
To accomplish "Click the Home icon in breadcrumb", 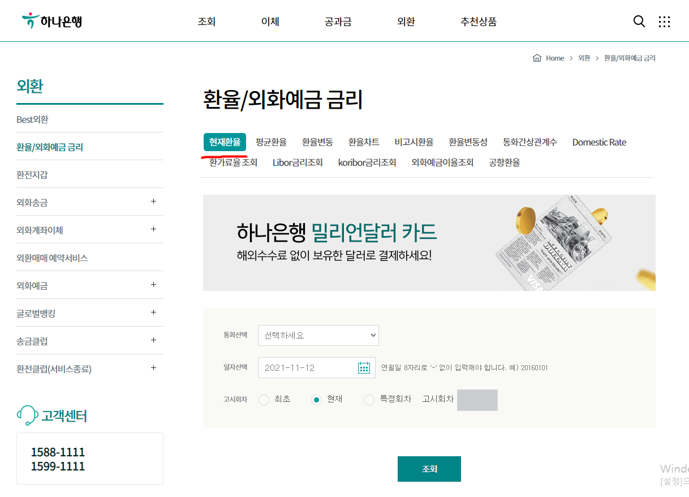I will coord(537,58).
